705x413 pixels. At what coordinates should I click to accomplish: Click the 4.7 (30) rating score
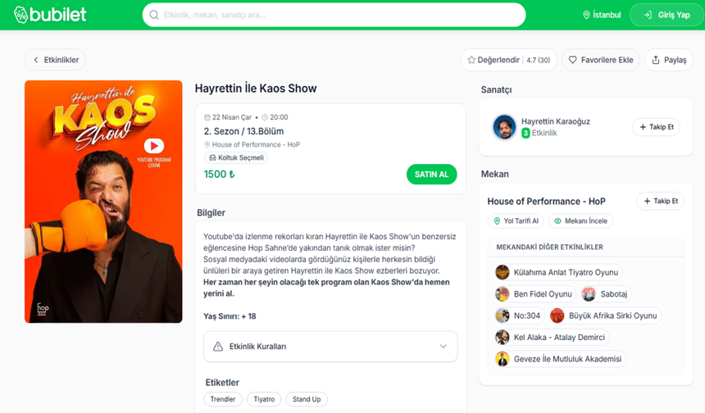pos(539,60)
